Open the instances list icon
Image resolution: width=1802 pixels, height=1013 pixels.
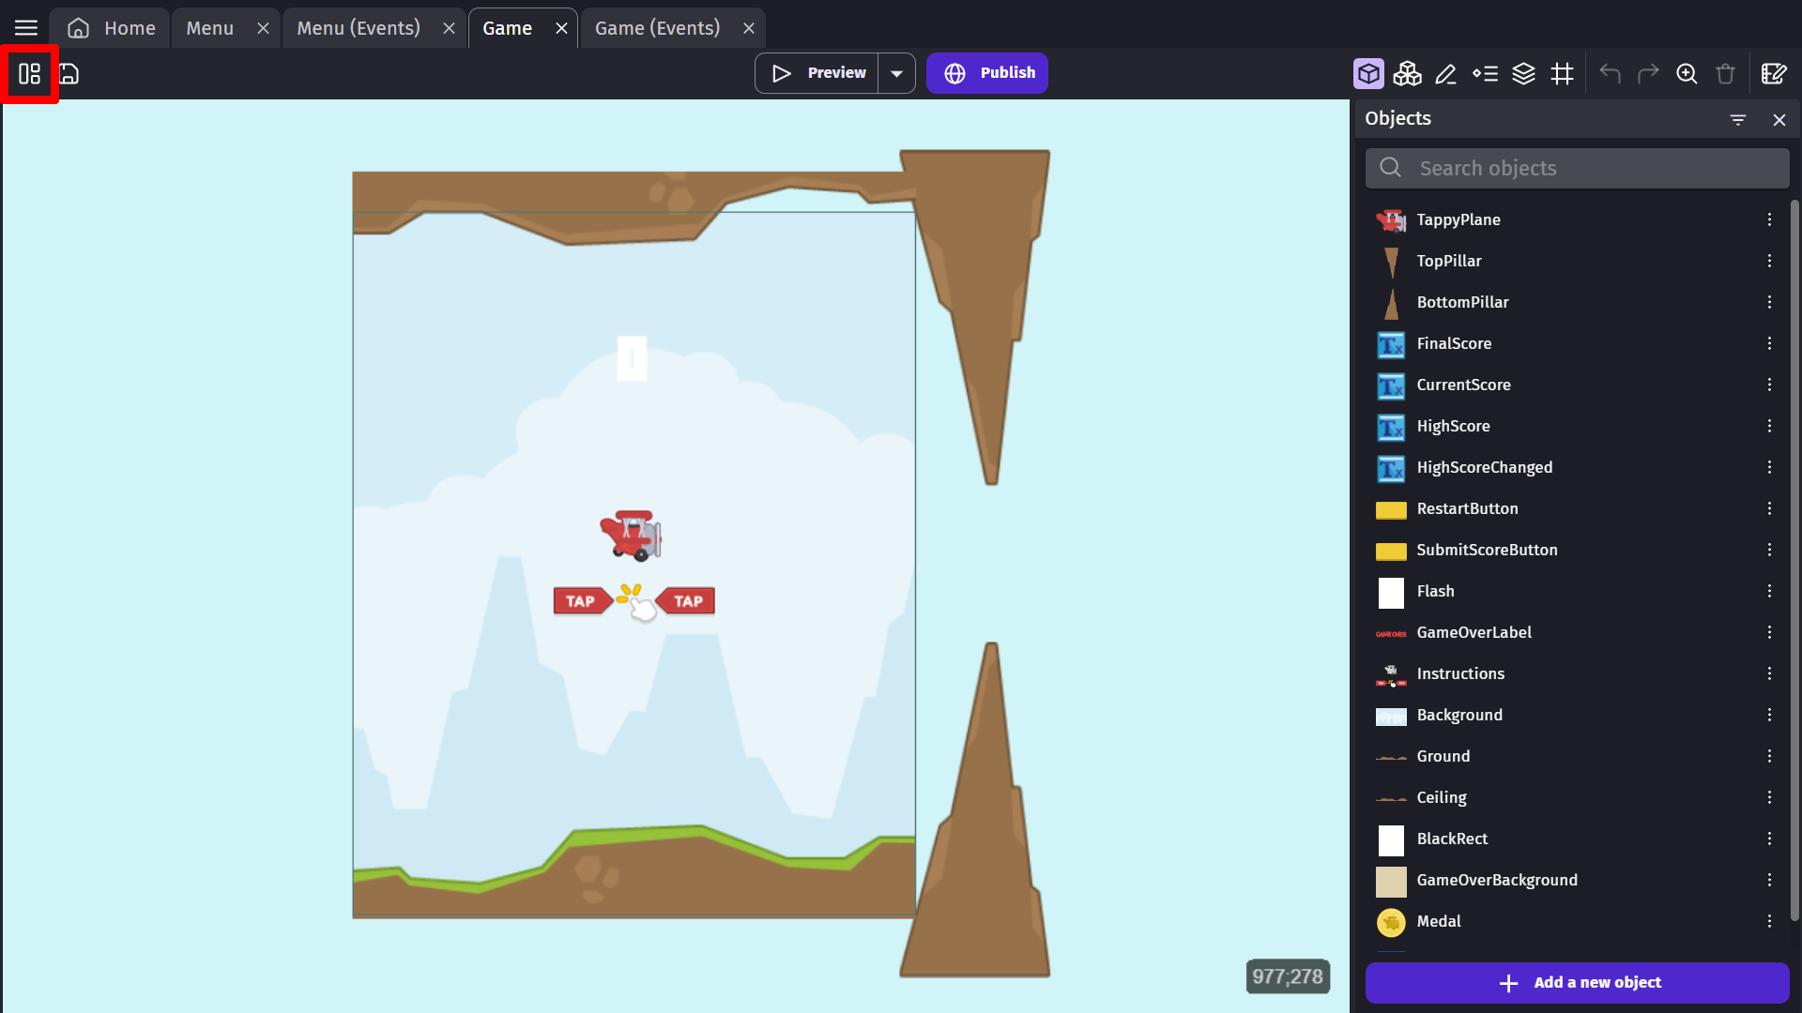click(x=1485, y=73)
